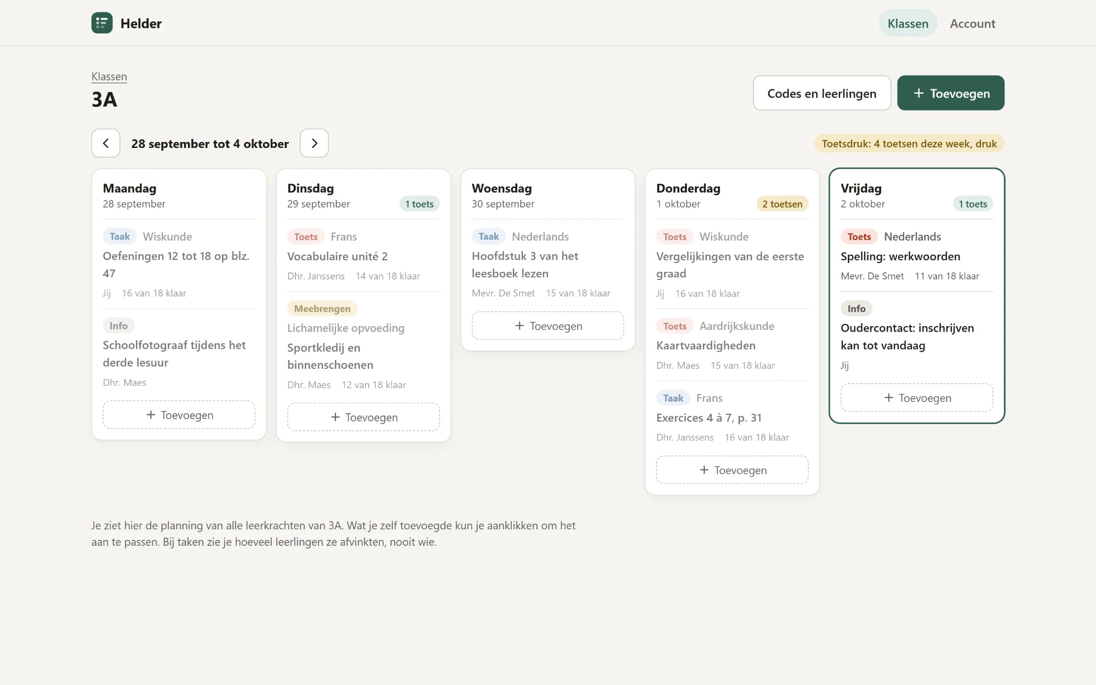Image resolution: width=1096 pixels, height=685 pixels.
Task: Open 'Exercices 4 à 7, p. 31' task
Action: (709, 418)
